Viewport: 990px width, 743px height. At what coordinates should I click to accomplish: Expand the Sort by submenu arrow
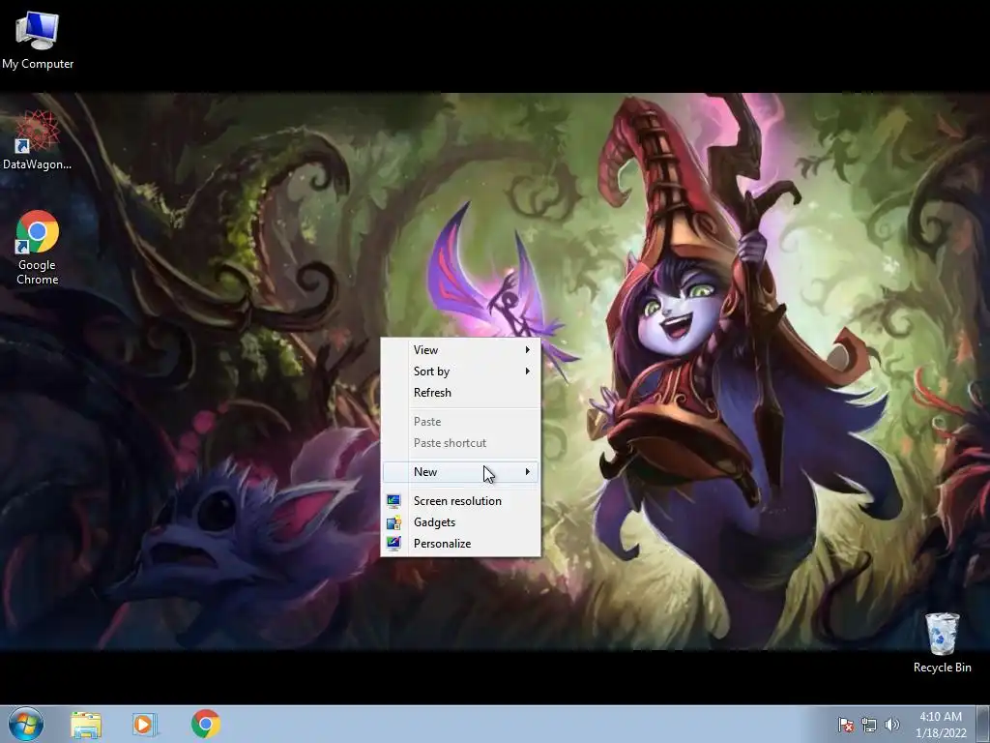click(x=527, y=371)
